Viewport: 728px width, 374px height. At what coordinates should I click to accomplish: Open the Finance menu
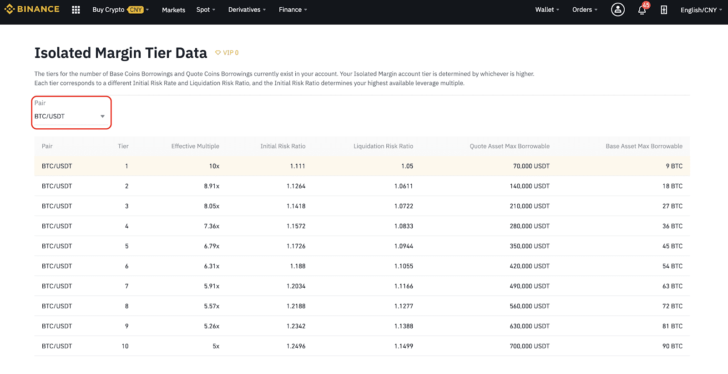pos(293,10)
